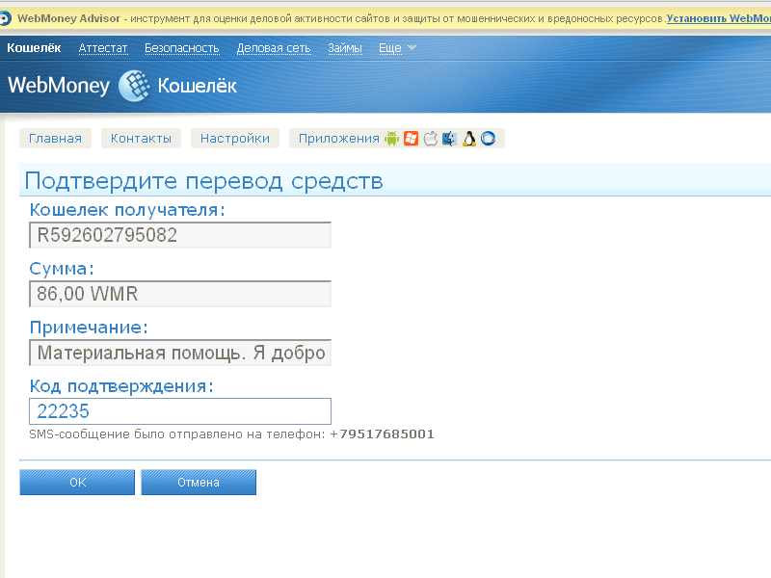Open the Windows app icon
Screen dimensions: 771x578
point(412,139)
